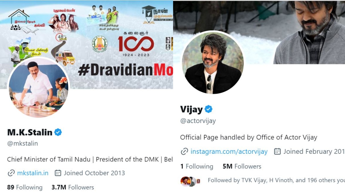Click the Tamil Nadu government emblem in banner
The width and height of the screenshot is (345, 194).
99,44
